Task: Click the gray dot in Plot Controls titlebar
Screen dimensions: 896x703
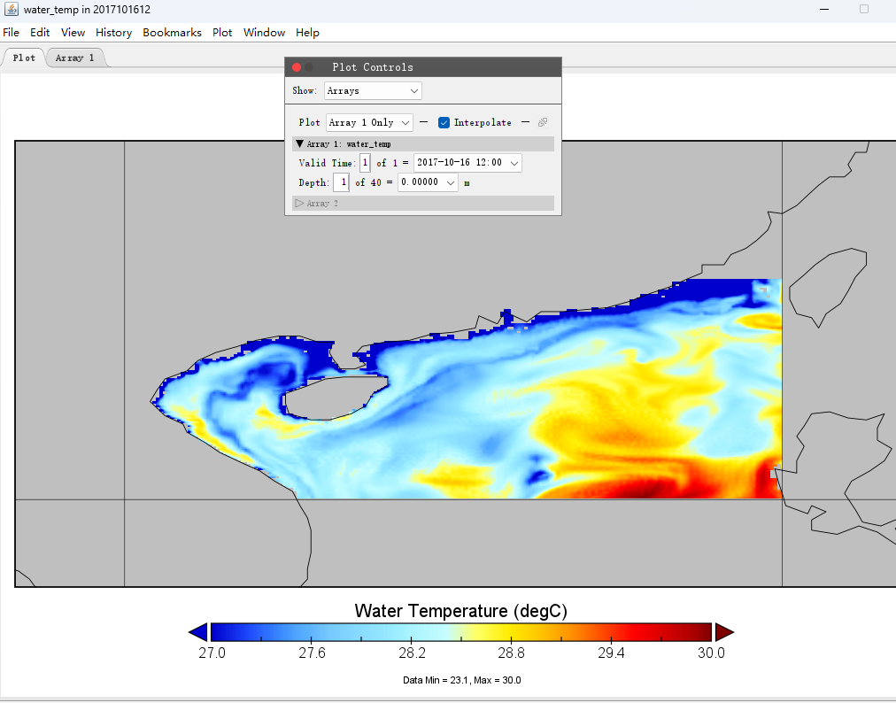Action: [310, 67]
